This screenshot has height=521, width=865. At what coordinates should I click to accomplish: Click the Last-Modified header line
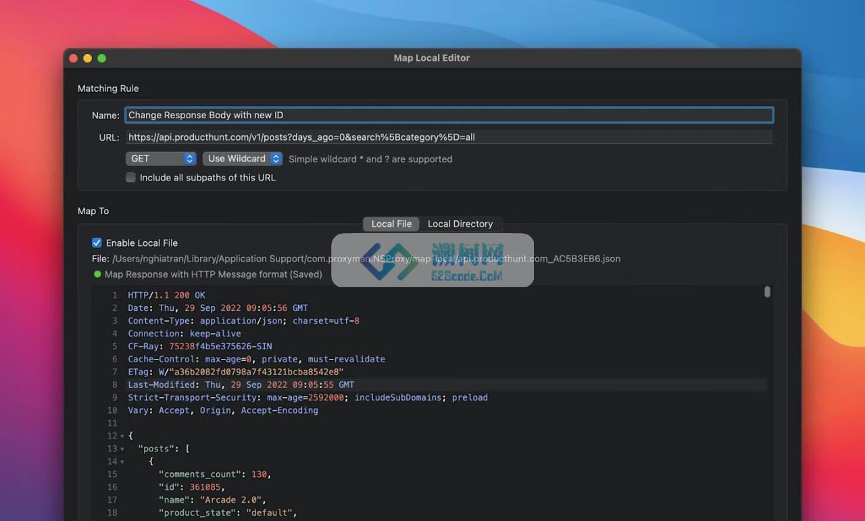[x=241, y=385]
